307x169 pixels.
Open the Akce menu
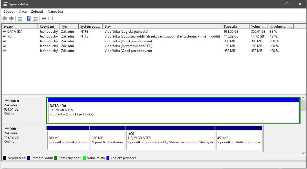[23, 12]
